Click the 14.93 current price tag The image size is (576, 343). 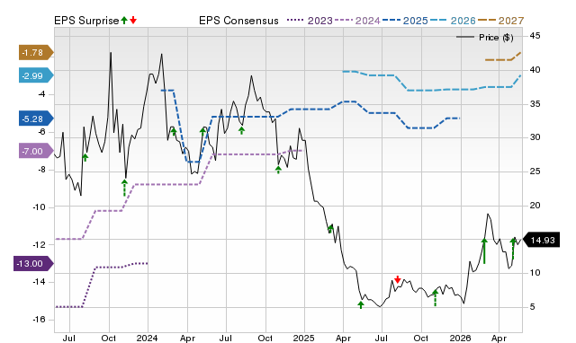pyautogui.click(x=541, y=240)
